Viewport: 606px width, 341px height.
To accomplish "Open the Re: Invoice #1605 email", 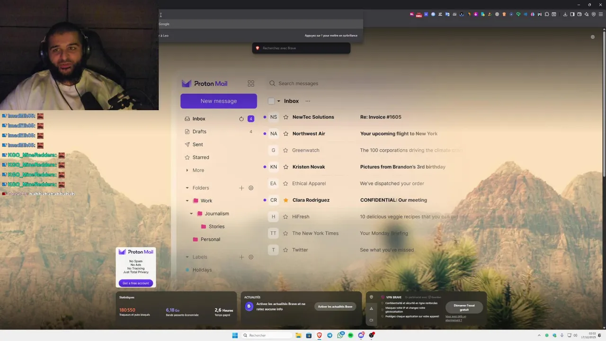I will click(x=381, y=117).
